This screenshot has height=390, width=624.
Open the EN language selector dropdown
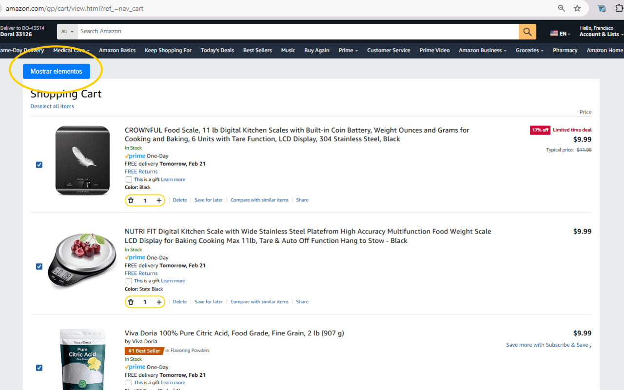click(x=560, y=34)
